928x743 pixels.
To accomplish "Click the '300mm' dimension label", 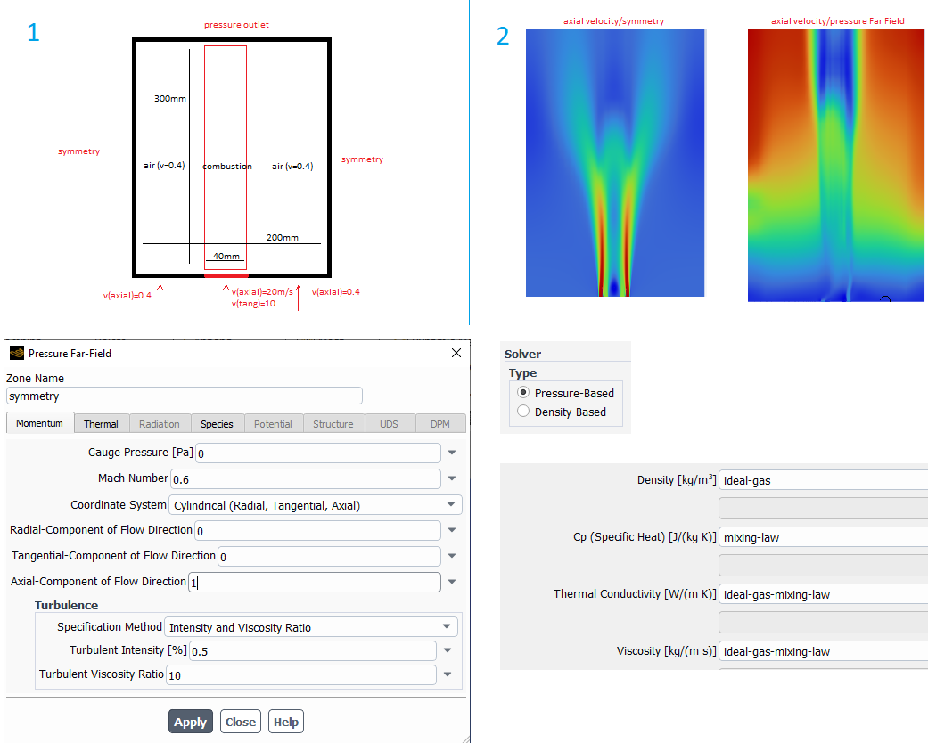I will click(170, 98).
